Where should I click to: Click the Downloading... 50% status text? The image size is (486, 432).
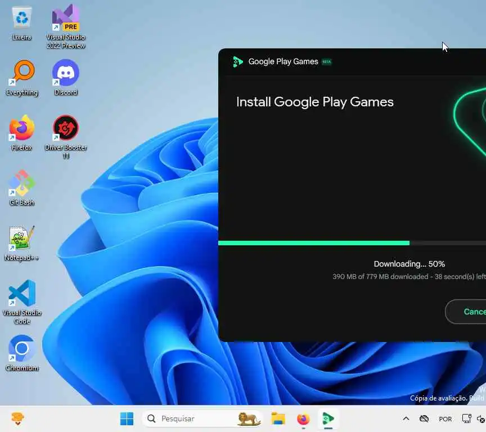point(409,264)
